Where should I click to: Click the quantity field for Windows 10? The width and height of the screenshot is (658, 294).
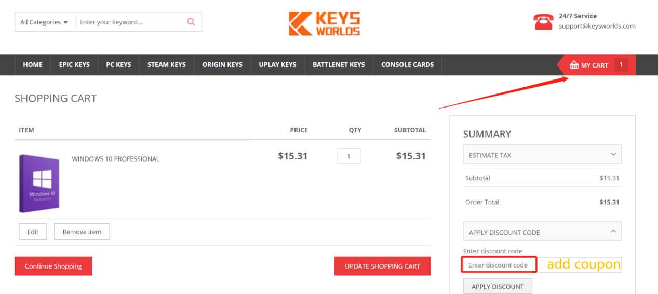(x=349, y=156)
